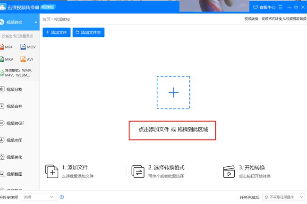This screenshot has width=307, height=204.
Task: Click the 添加文件夹 button
Action: point(88,33)
